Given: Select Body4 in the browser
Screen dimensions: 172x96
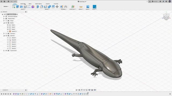Looking at the screenshot, I should 13,29.
